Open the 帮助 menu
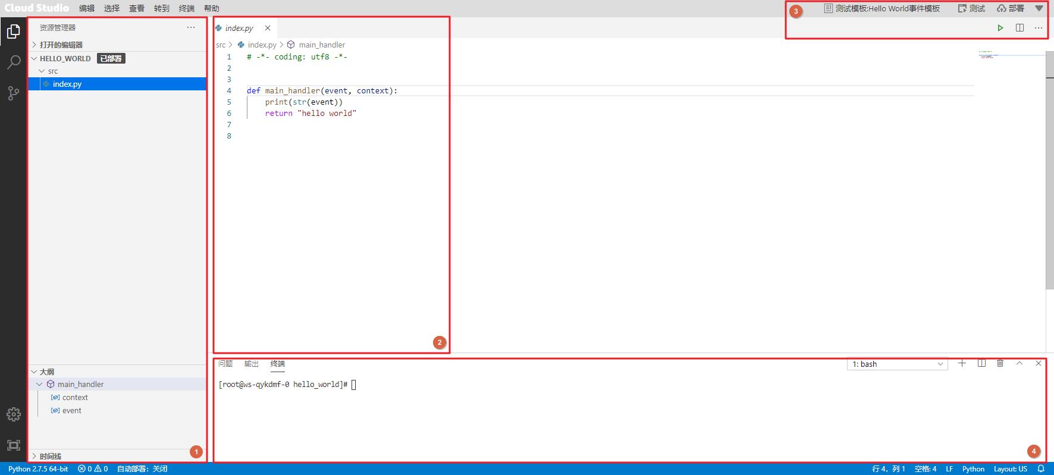The image size is (1054, 475). pyautogui.click(x=212, y=8)
